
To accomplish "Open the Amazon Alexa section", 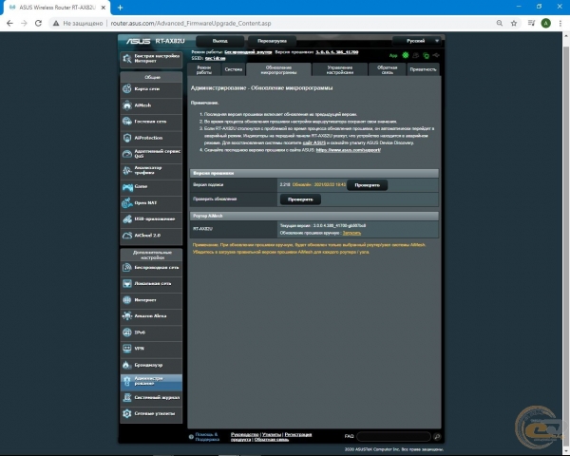I will coord(151,316).
